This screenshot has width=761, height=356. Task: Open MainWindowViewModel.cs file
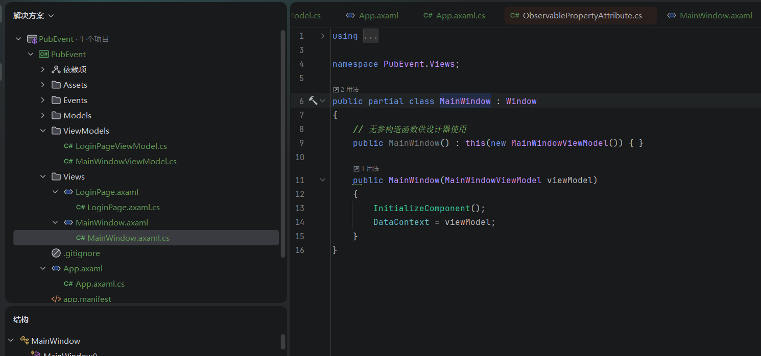click(x=126, y=162)
